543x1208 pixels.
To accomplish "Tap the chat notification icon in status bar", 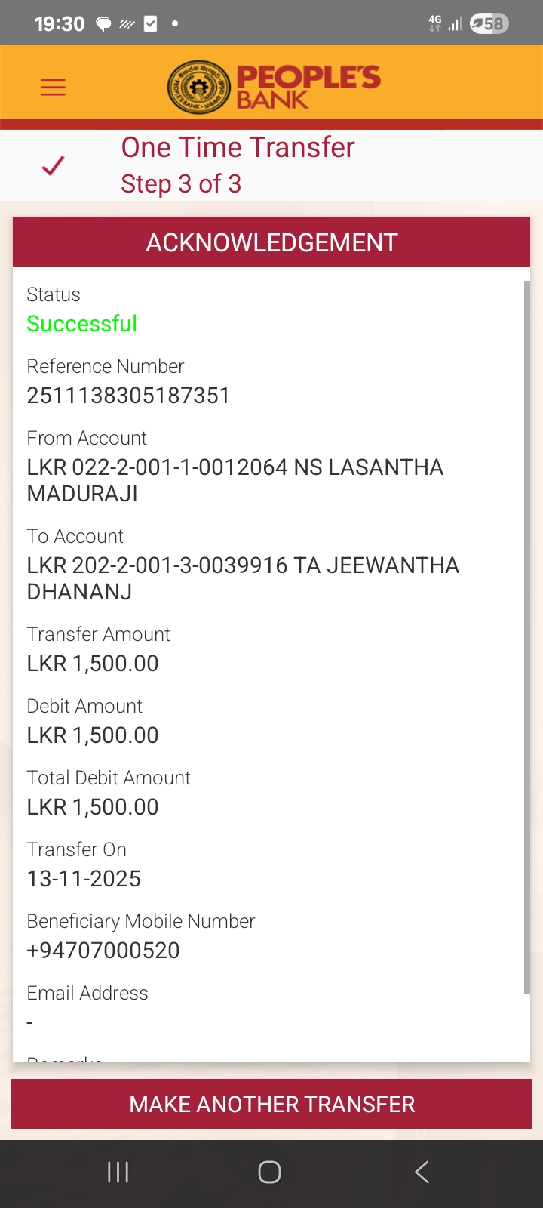I will (x=103, y=24).
